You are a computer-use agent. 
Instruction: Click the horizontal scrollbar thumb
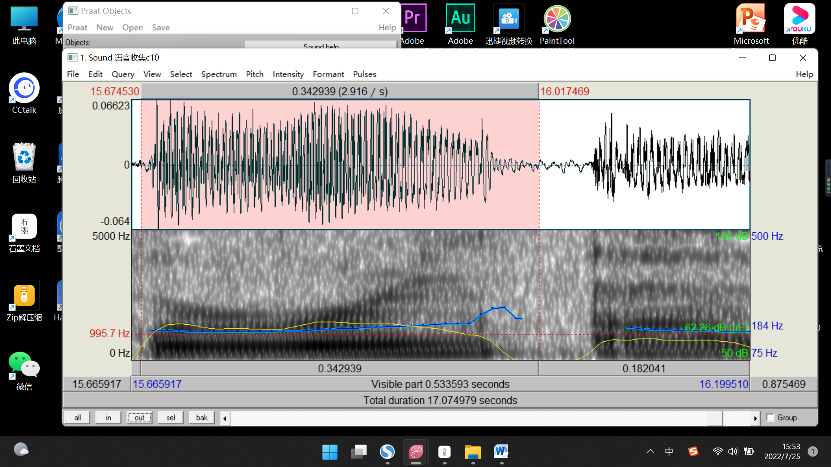coord(715,418)
